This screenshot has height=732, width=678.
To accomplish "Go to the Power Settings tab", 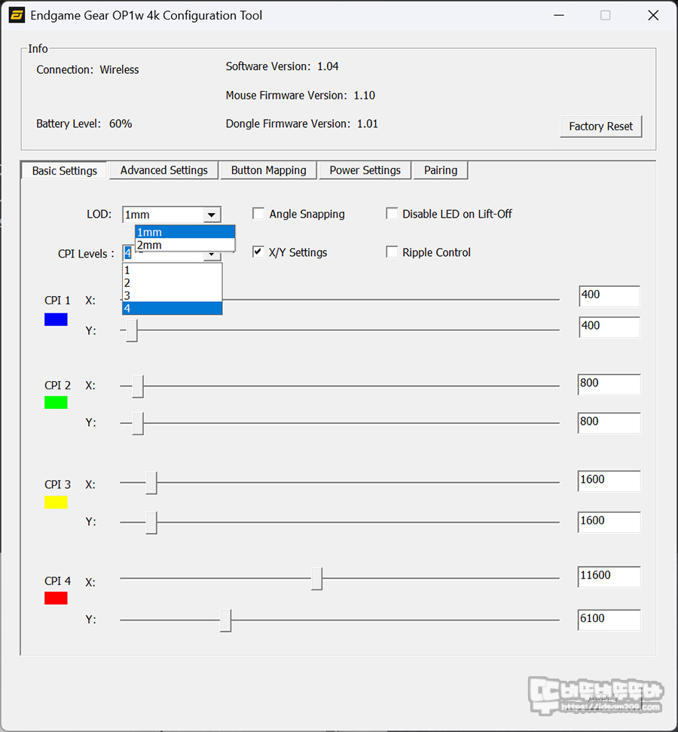I will coord(365,170).
